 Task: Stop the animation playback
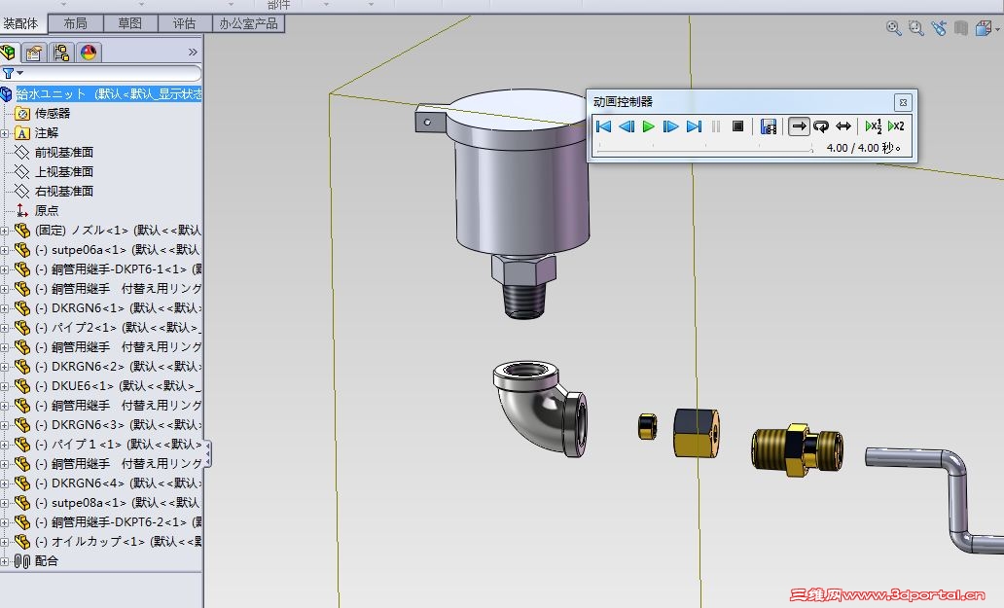point(738,126)
